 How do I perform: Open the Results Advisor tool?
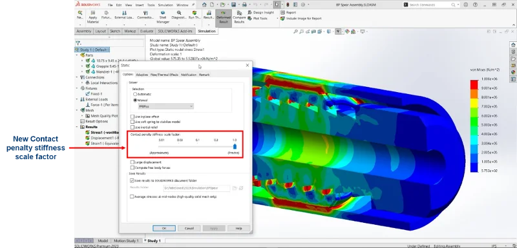coord(208,15)
